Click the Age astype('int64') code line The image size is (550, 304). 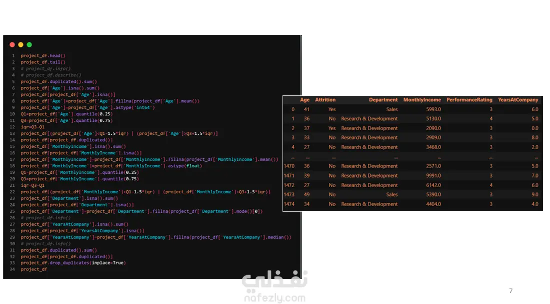click(87, 107)
